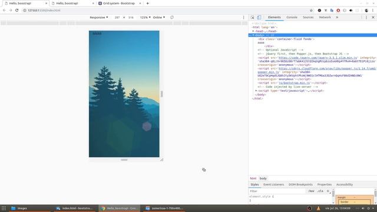
Task: Open the applications grid in taskbar
Action: pos(4,208)
